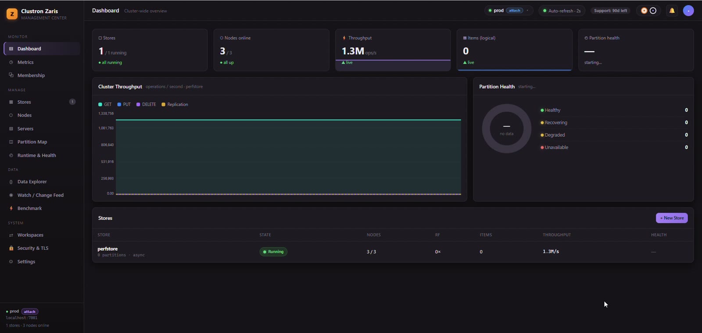The height and width of the screenshot is (333, 702).
Task: Click the Healthy partition status row
Action: (614, 110)
